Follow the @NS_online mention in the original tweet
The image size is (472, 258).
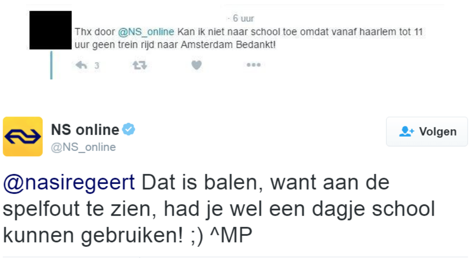pyautogui.click(x=146, y=32)
